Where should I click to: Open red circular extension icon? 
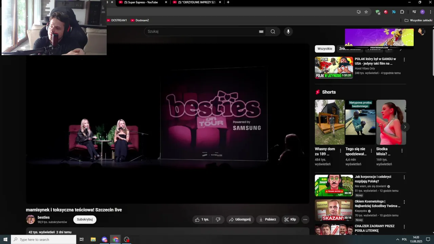click(x=386, y=12)
